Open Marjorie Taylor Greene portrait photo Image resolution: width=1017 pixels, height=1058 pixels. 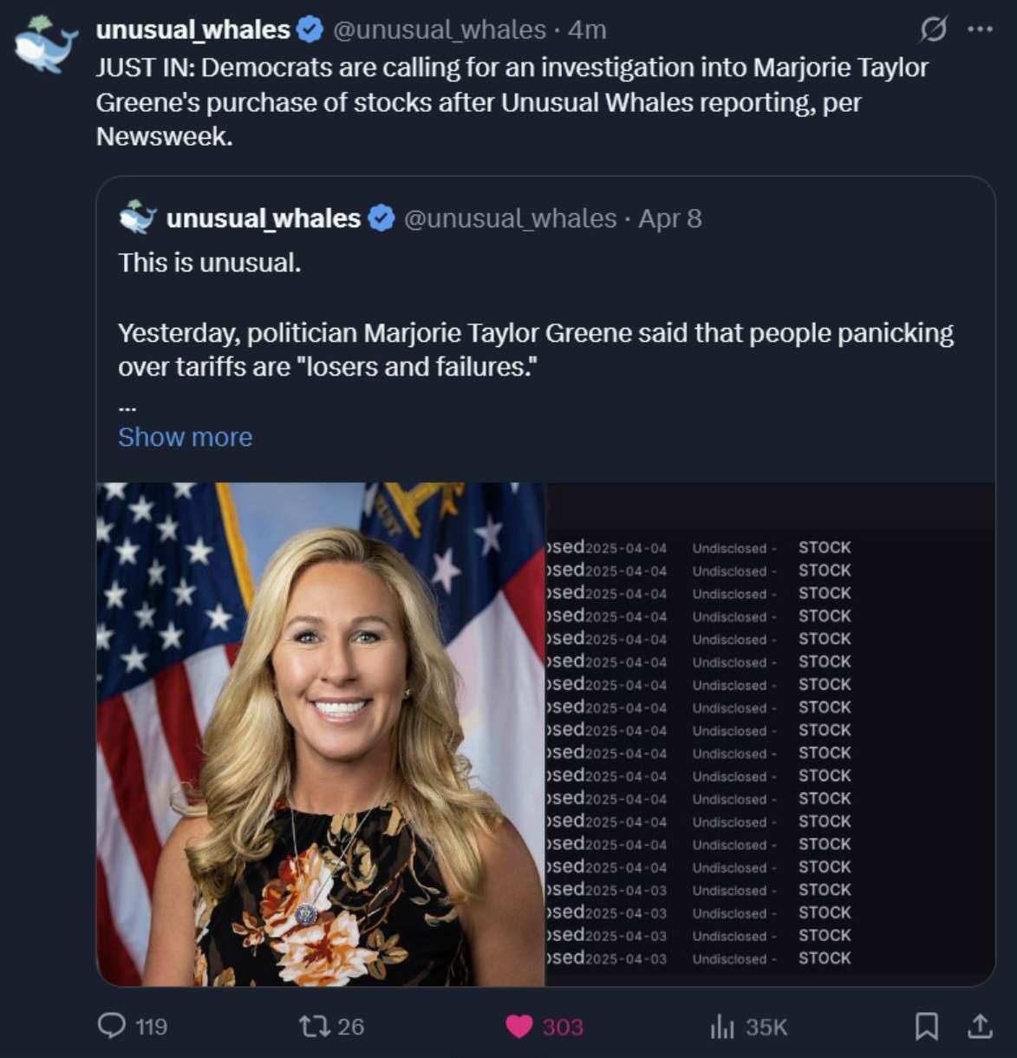(x=321, y=734)
